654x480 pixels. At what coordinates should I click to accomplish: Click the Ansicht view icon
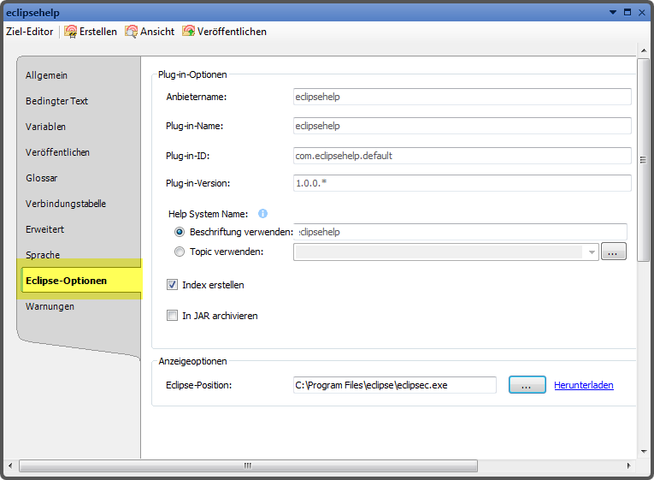pos(132,32)
